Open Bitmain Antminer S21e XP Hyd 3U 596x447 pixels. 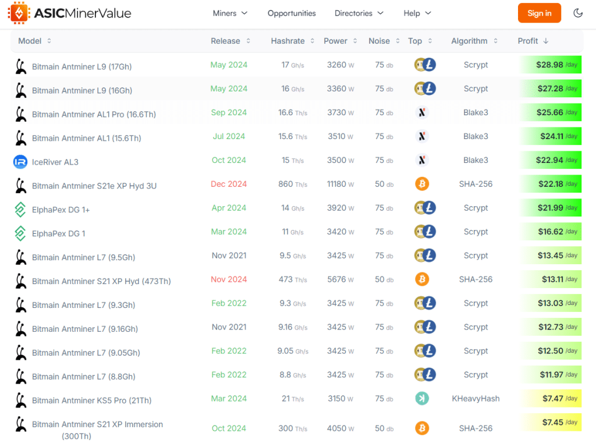click(94, 186)
